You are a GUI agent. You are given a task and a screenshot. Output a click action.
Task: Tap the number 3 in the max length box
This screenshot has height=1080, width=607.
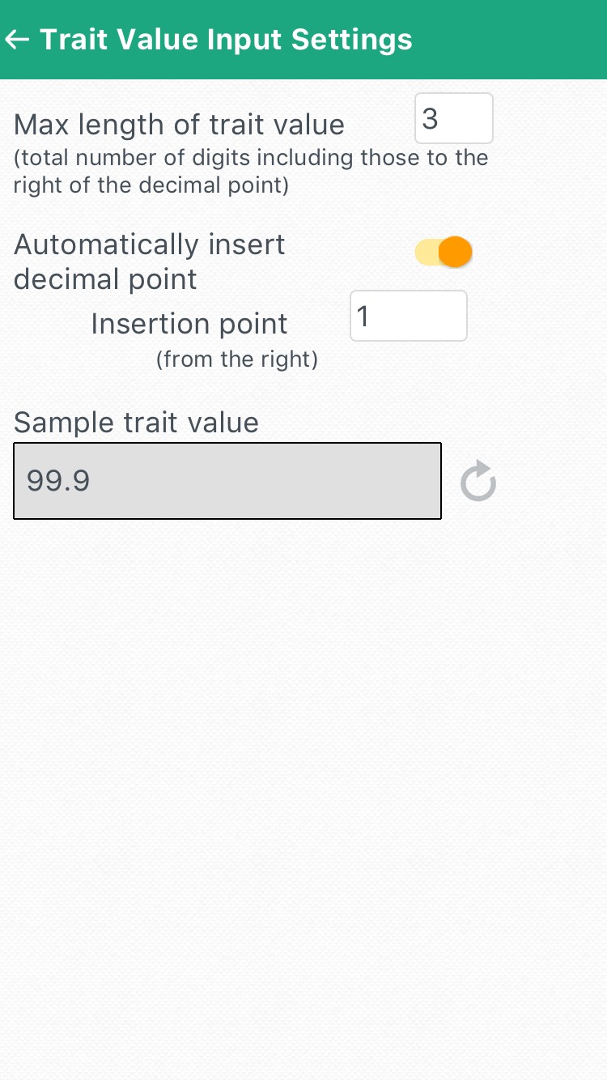pos(430,119)
